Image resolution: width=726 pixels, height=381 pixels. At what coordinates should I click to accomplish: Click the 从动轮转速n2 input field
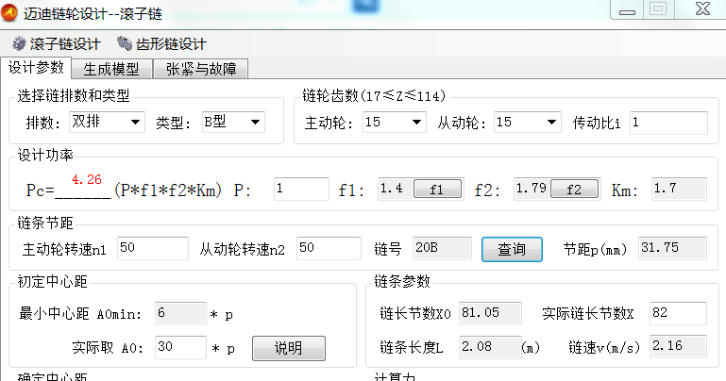329,248
